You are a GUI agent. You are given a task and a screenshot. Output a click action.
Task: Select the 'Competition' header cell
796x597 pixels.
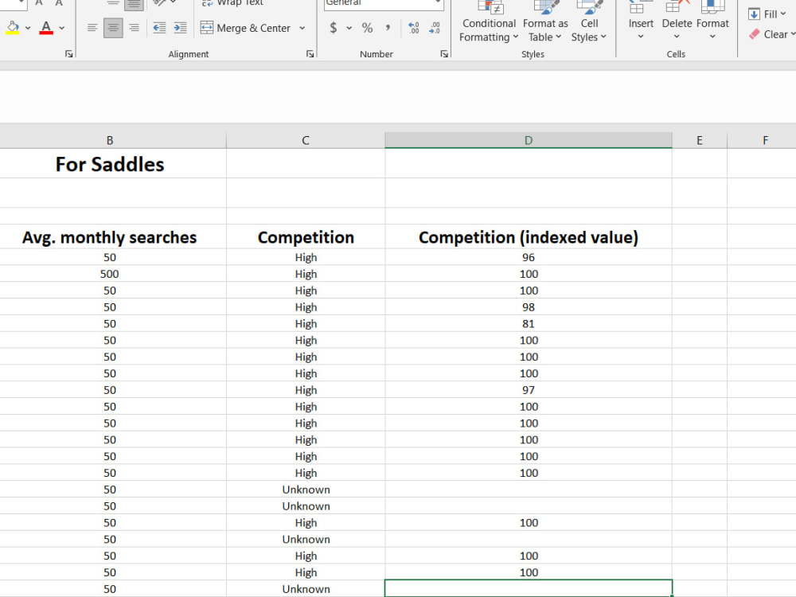coord(306,237)
